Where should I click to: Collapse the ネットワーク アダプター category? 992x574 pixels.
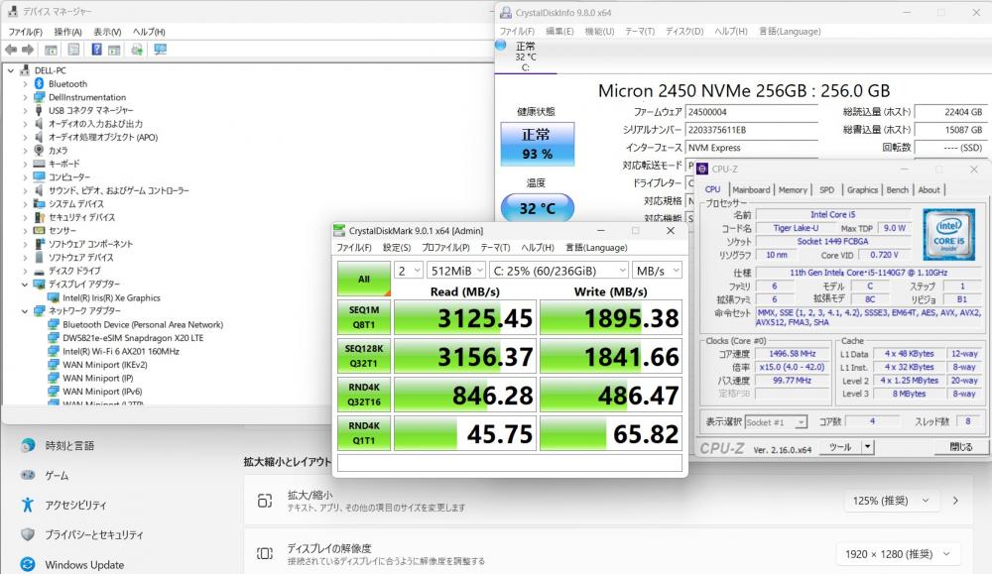pos(25,311)
